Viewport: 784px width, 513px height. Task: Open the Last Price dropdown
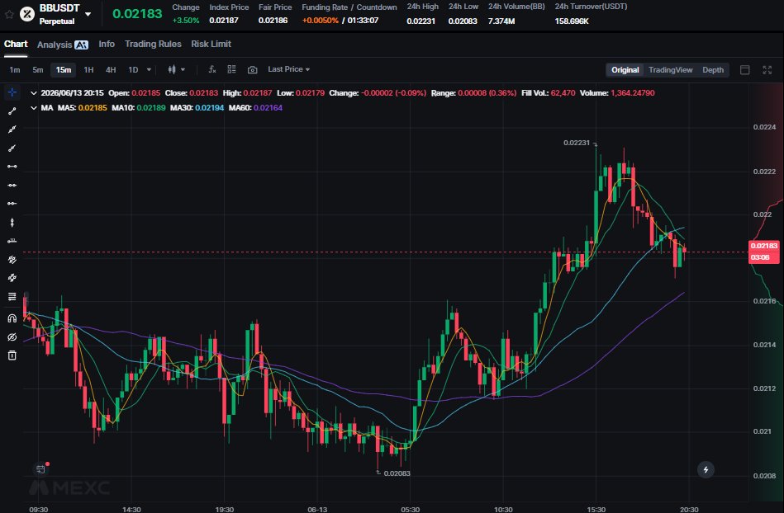[x=288, y=69]
